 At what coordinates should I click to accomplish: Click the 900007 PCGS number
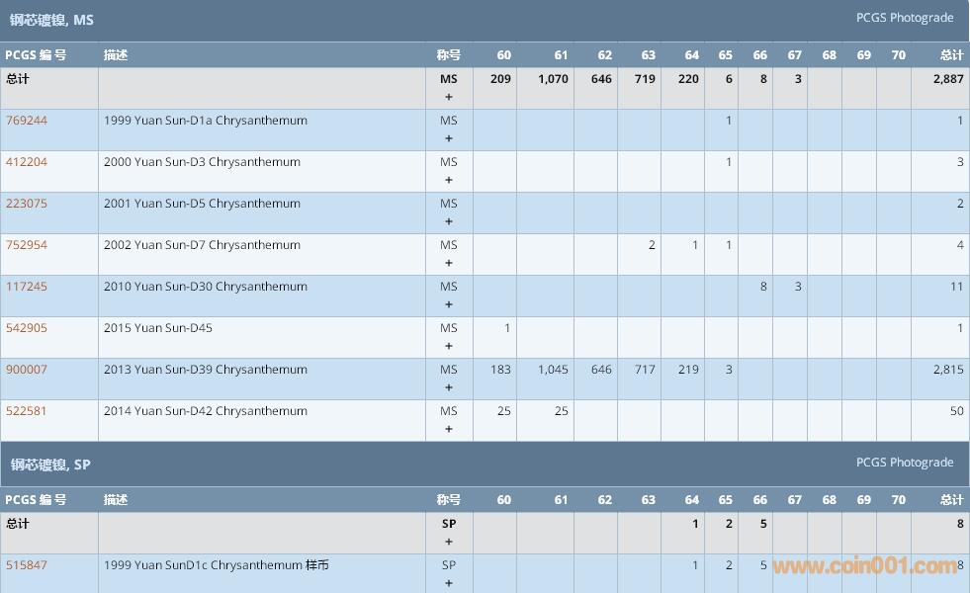click(27, 370)
